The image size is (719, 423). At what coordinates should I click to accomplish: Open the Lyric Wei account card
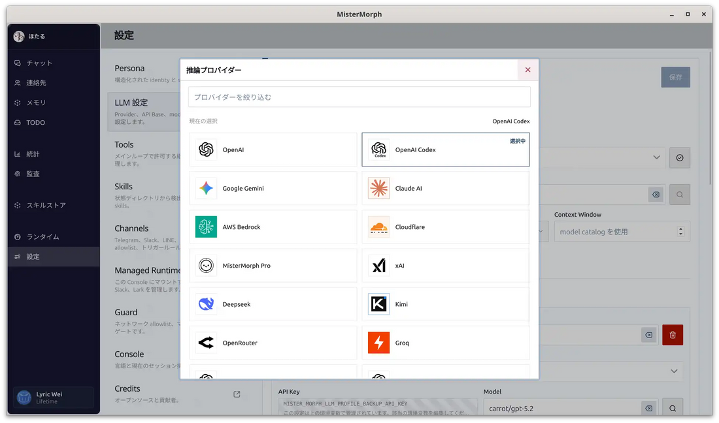click(x=54, y=398)
